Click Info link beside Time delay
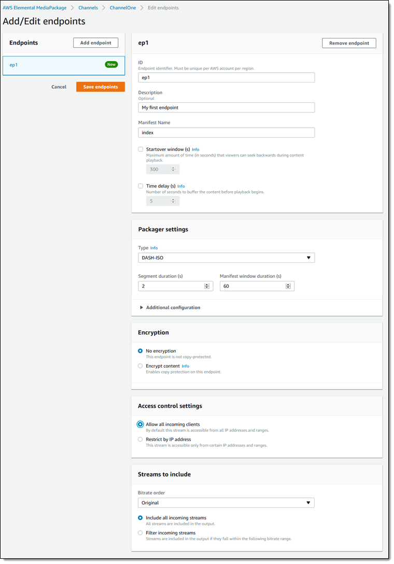Screen dimensions: 394x564 coord(181,186)
